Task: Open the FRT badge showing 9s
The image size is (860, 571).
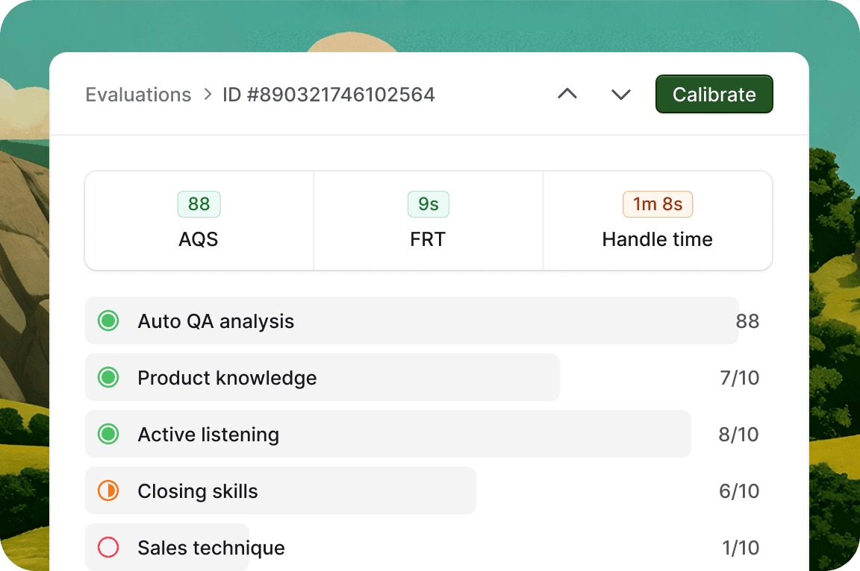Action: click(x=429, y=204)
